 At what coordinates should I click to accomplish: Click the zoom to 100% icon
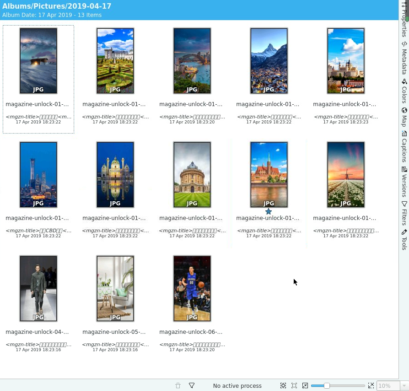pos(294,386)
